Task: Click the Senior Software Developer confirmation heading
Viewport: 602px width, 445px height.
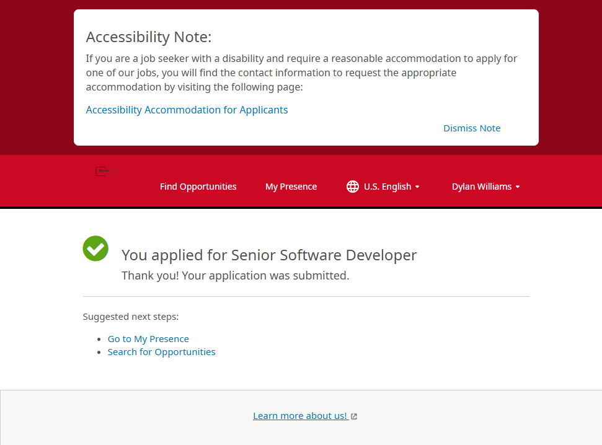Action: (x=269, y=255)
